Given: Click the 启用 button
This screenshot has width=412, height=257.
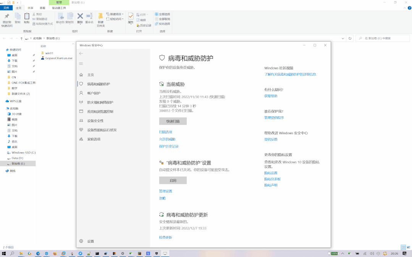Looking at the screenshot, I should (x=173, y=180).
